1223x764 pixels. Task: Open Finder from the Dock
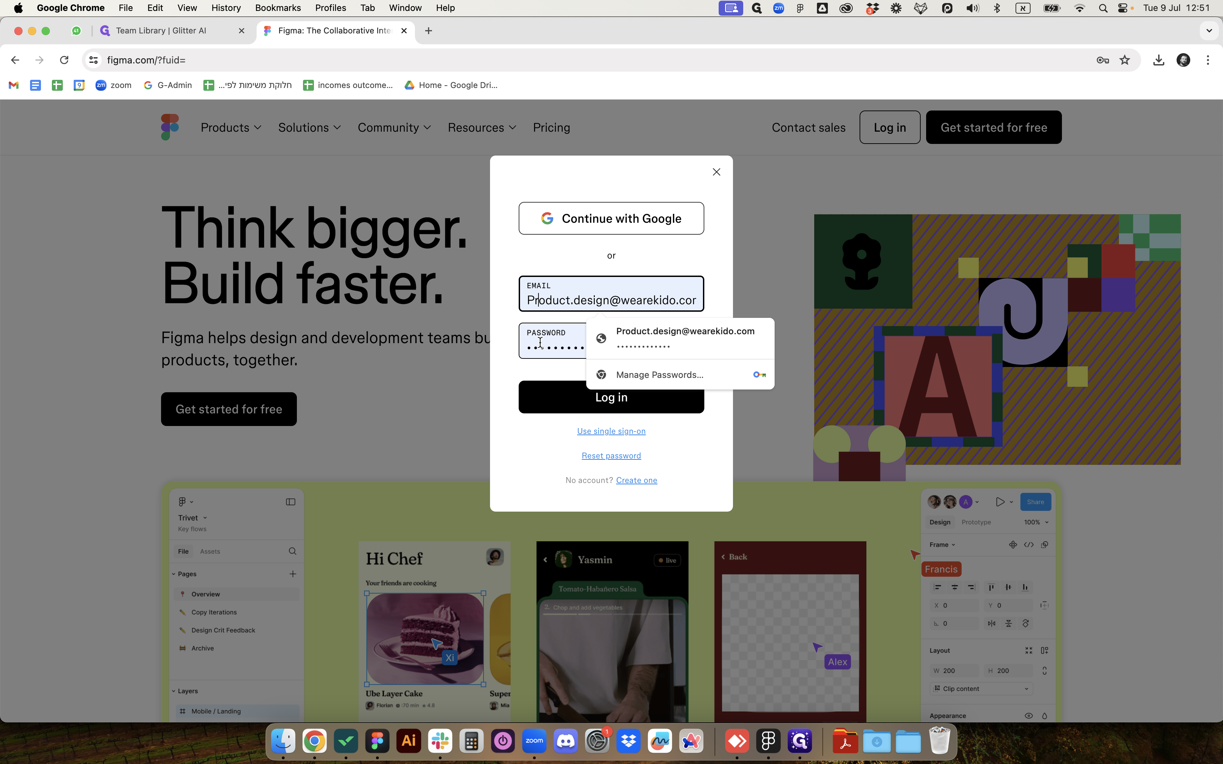point(283,741)
